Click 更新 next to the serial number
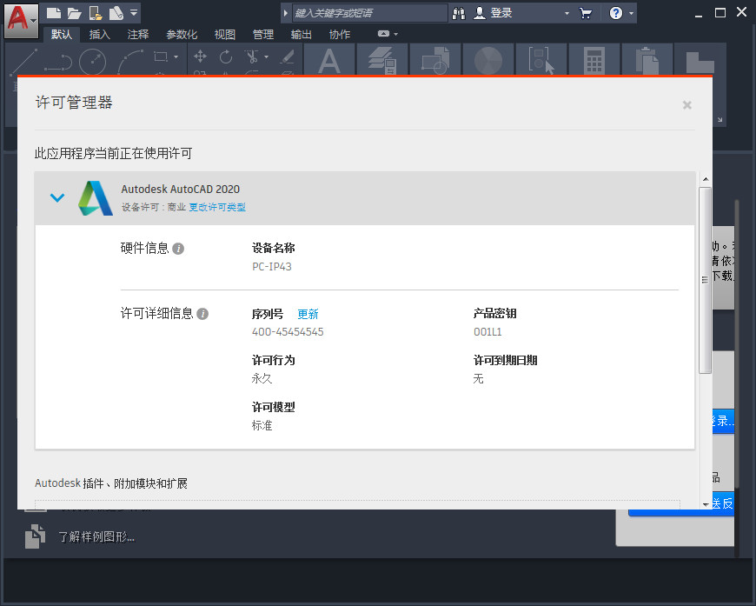This screenshot has width=756, height=606. pos(308,313)
